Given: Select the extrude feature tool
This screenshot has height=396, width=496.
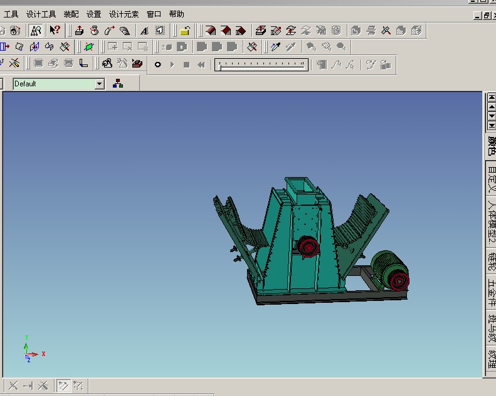Looking at the screenshot, I should 79,31.
